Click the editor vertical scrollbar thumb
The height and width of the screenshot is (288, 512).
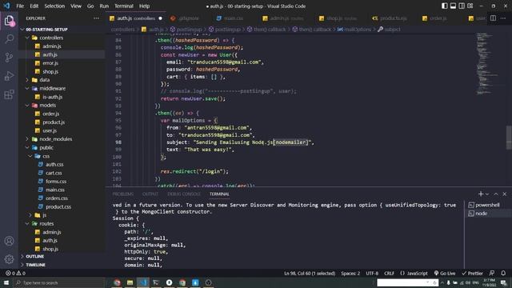pos(509,138)
